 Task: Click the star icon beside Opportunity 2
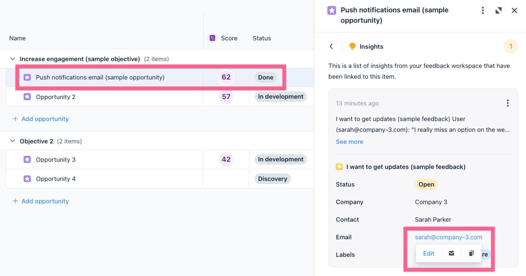pyautogui.click(x=27, y=97)
